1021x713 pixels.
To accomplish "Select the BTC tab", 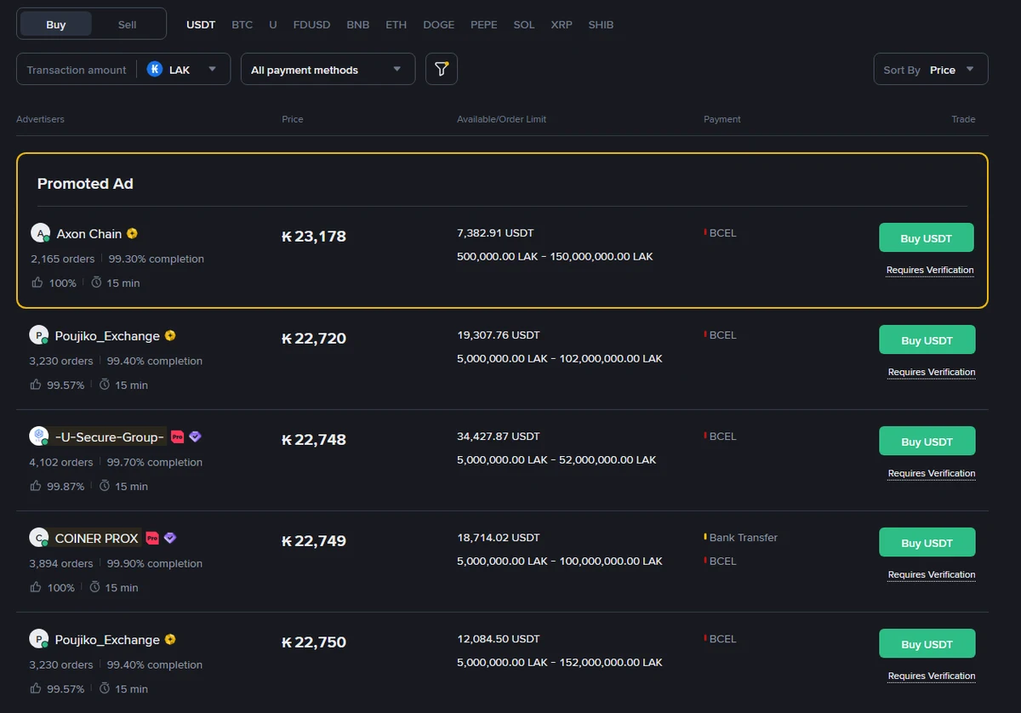I will coord(242,25).
